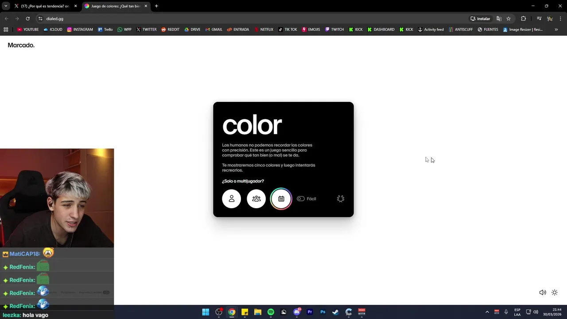Screen dimensions: 567x319
Task: Expand the tab search dropdown
Action: pos(6,6)
